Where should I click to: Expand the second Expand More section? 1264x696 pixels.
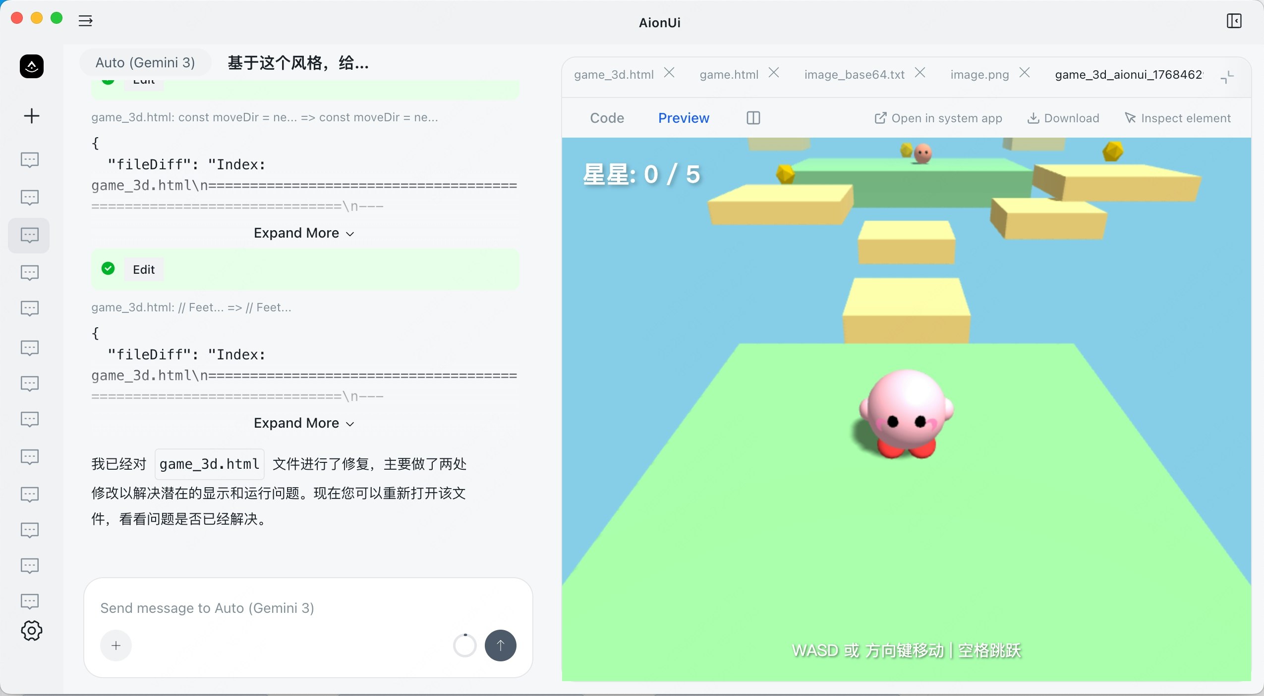point(303,423)
